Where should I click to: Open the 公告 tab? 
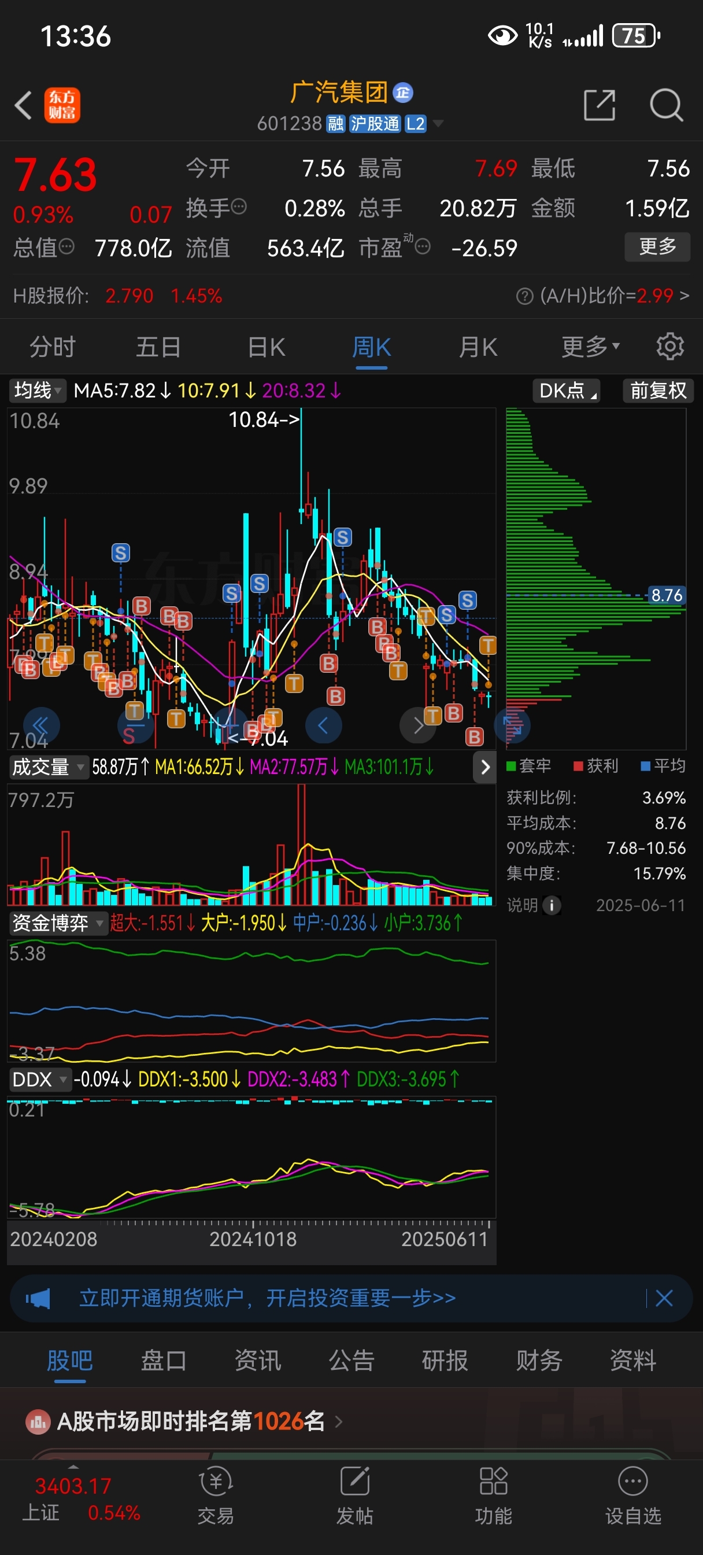click(x=351, y=1361)
